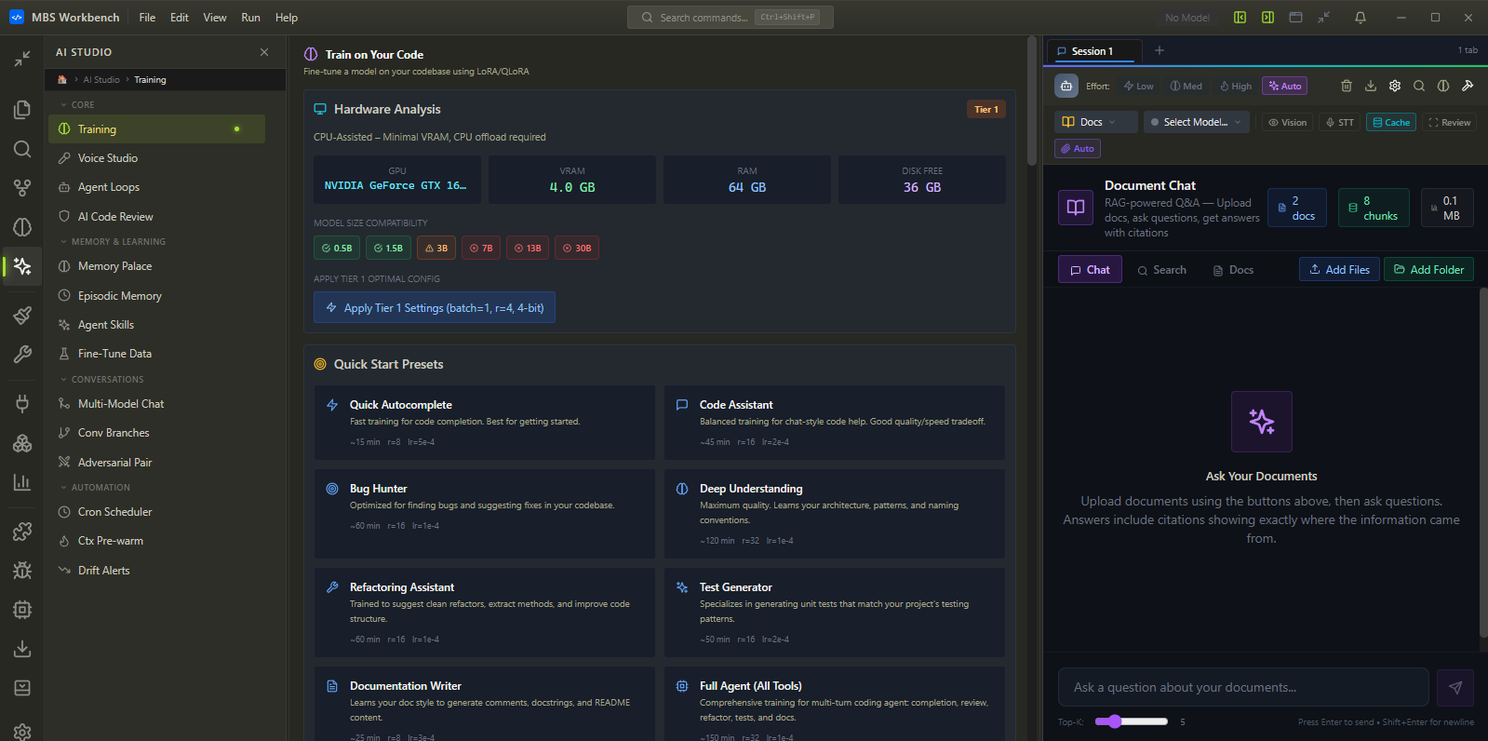Image resolution: width=1488 pixels, height=741 pixels.
Task: Open the Run menu
Action: (250, 18)
